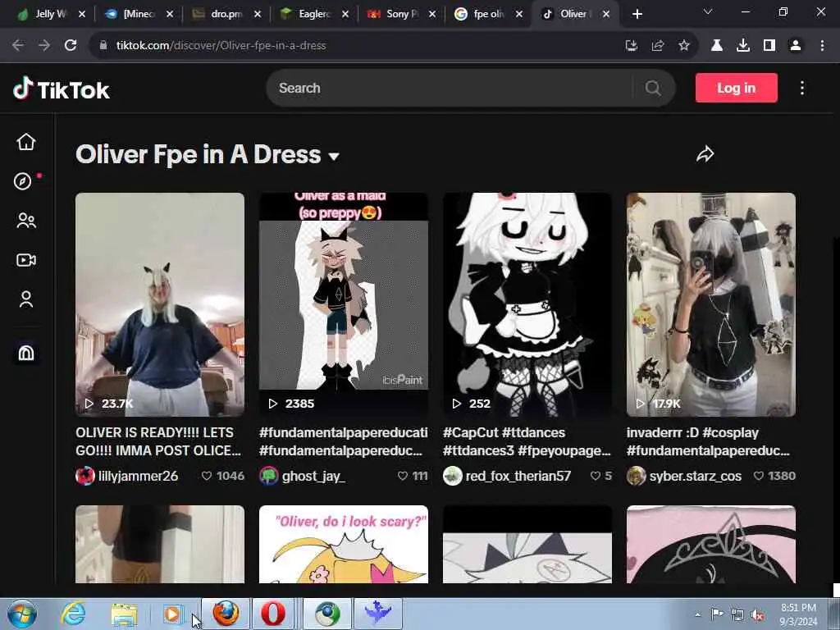Screen dimensions: 840x630
Task: Open Opera from taskbar
Action: 273,614
